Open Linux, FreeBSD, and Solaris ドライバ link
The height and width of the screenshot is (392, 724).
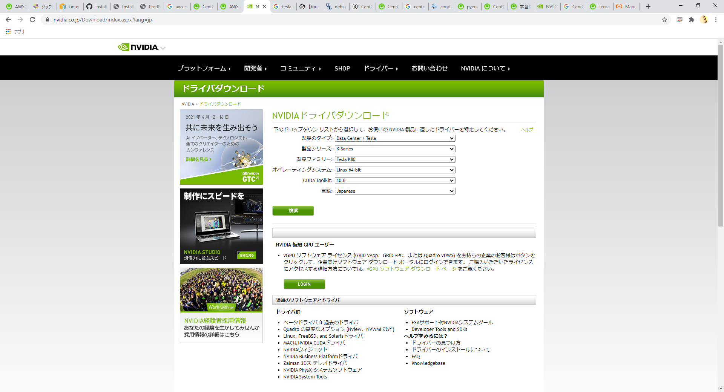[x=323, y=336]
